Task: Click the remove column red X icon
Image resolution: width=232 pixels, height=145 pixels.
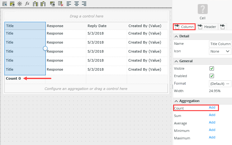Action: (60, 4)
